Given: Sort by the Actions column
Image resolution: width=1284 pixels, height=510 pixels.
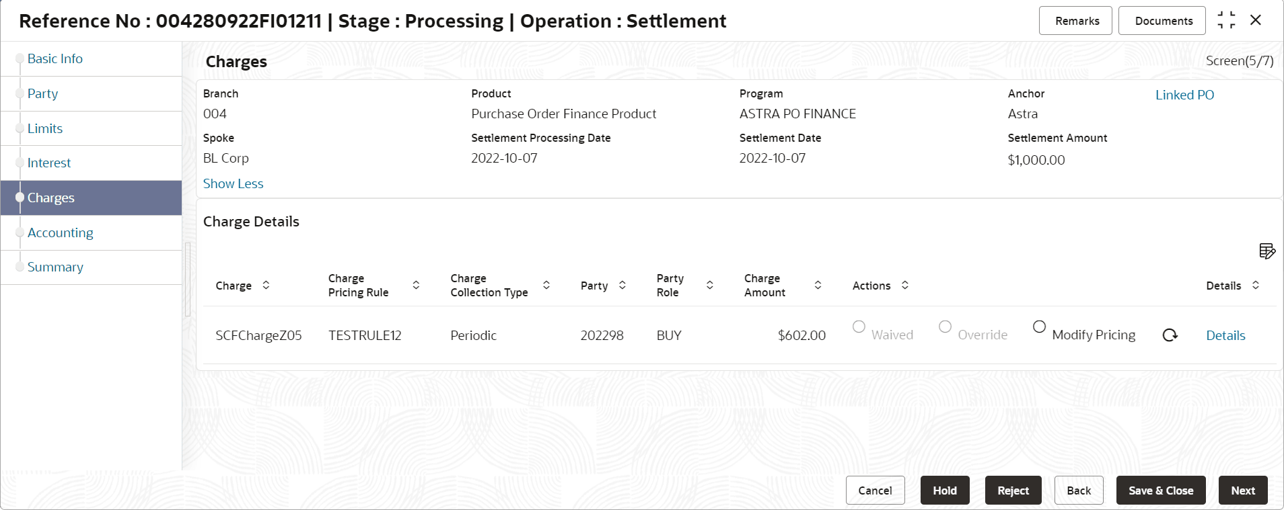Looking at the screenshot, I should coord(905,286).
